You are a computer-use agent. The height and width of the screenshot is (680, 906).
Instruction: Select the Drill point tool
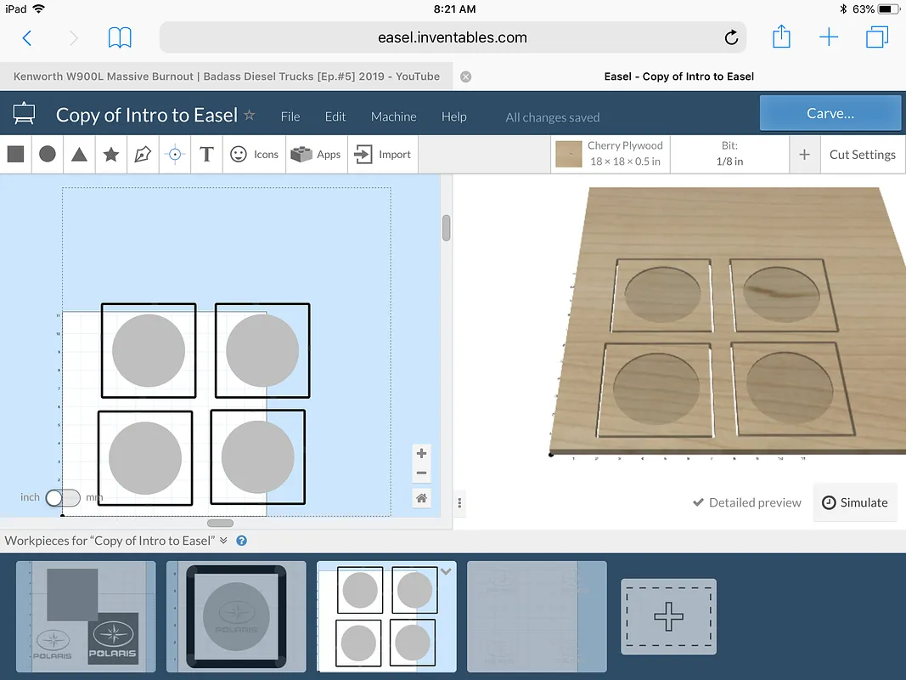[175, 154]
